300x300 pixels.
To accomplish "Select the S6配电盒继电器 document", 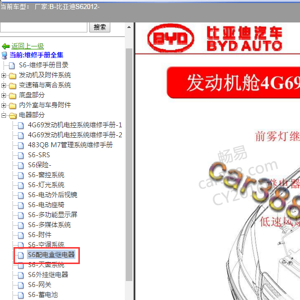I will pos(51,255).
